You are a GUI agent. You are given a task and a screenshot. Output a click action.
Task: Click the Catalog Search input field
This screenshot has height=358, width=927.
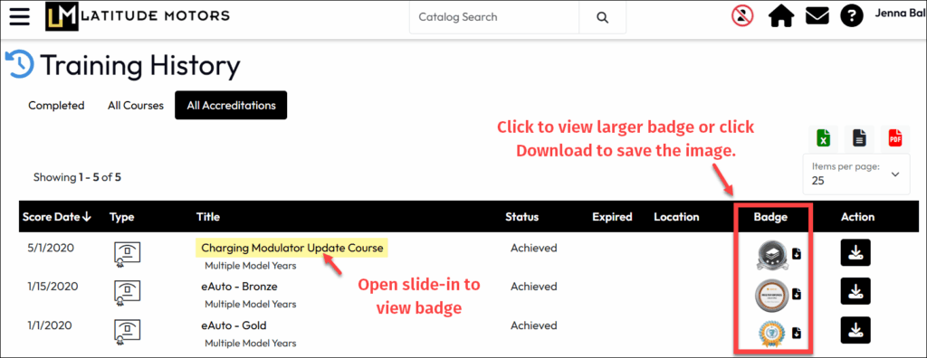[494, 17]
